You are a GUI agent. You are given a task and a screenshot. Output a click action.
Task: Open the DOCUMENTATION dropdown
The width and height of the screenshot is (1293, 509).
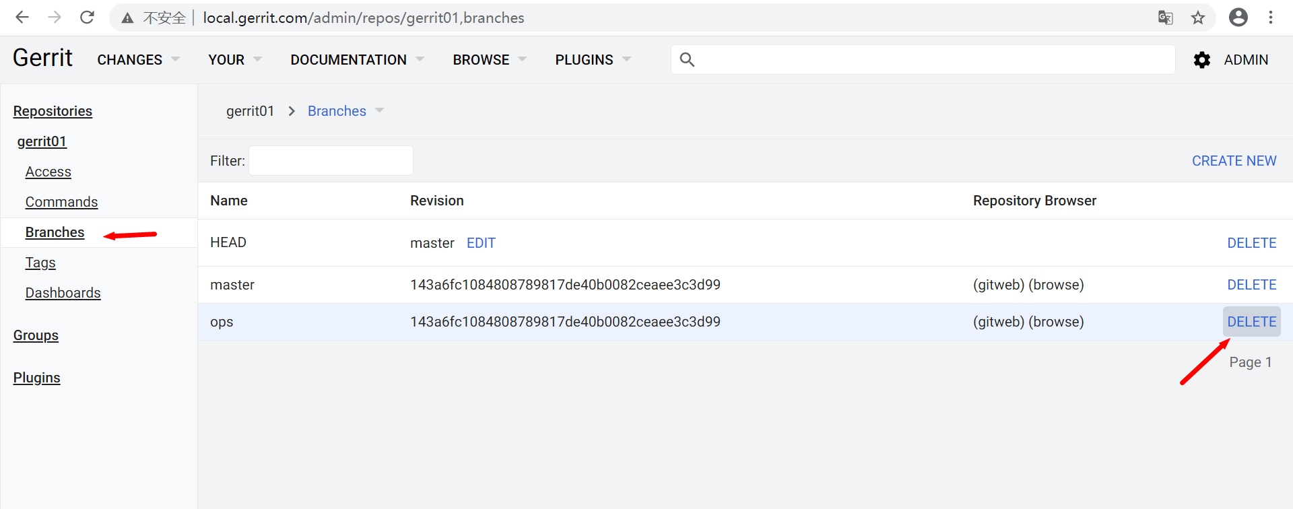[x=357, y=60]
